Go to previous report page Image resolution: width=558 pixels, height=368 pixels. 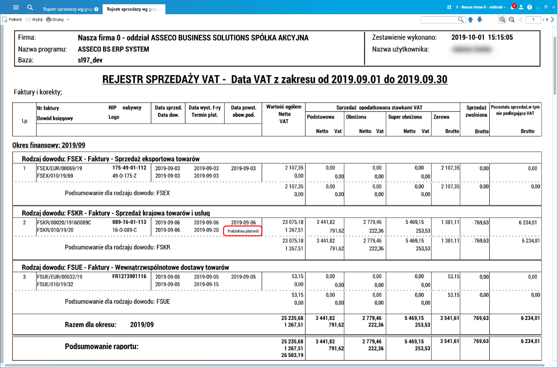tap(521, 20)
